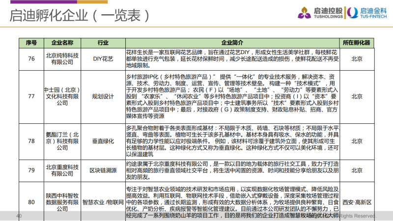Click company name 中士园（北京）文化科技有限公司
This screenshot has width=393, height=221.
[x=62, y=96]
